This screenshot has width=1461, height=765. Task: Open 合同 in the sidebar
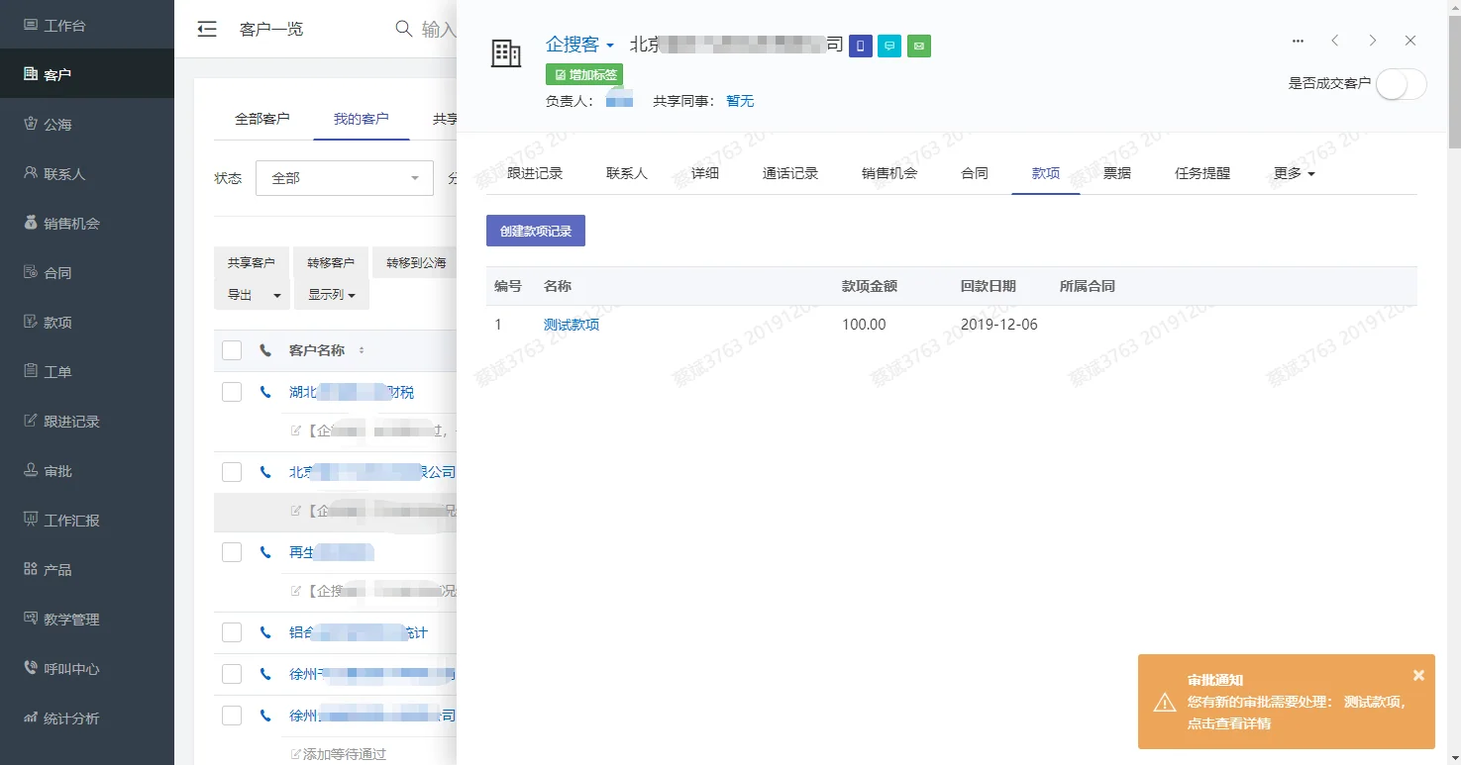(x=87, y=272)
